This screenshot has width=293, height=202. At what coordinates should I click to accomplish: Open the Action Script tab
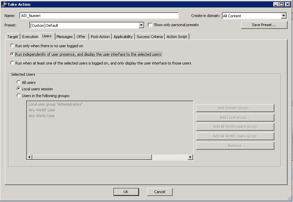click(177, 36)
